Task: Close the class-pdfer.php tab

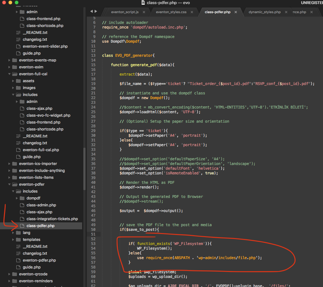Action: (x=236, y=12)
